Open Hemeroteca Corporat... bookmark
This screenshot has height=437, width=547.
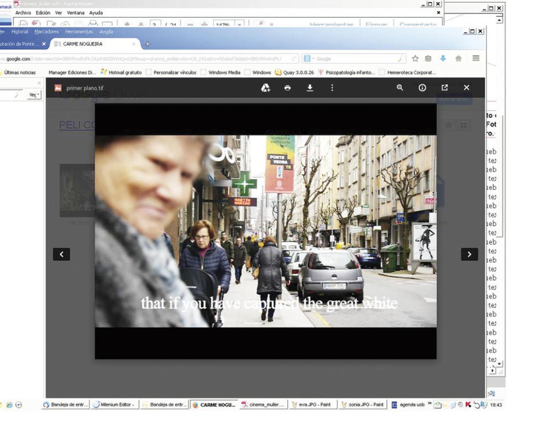[x=408, y=72]
